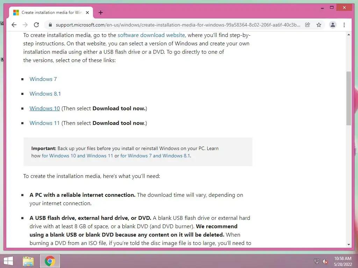
Task: Open the Chrome profile avatar
Action: coord(333,25)
